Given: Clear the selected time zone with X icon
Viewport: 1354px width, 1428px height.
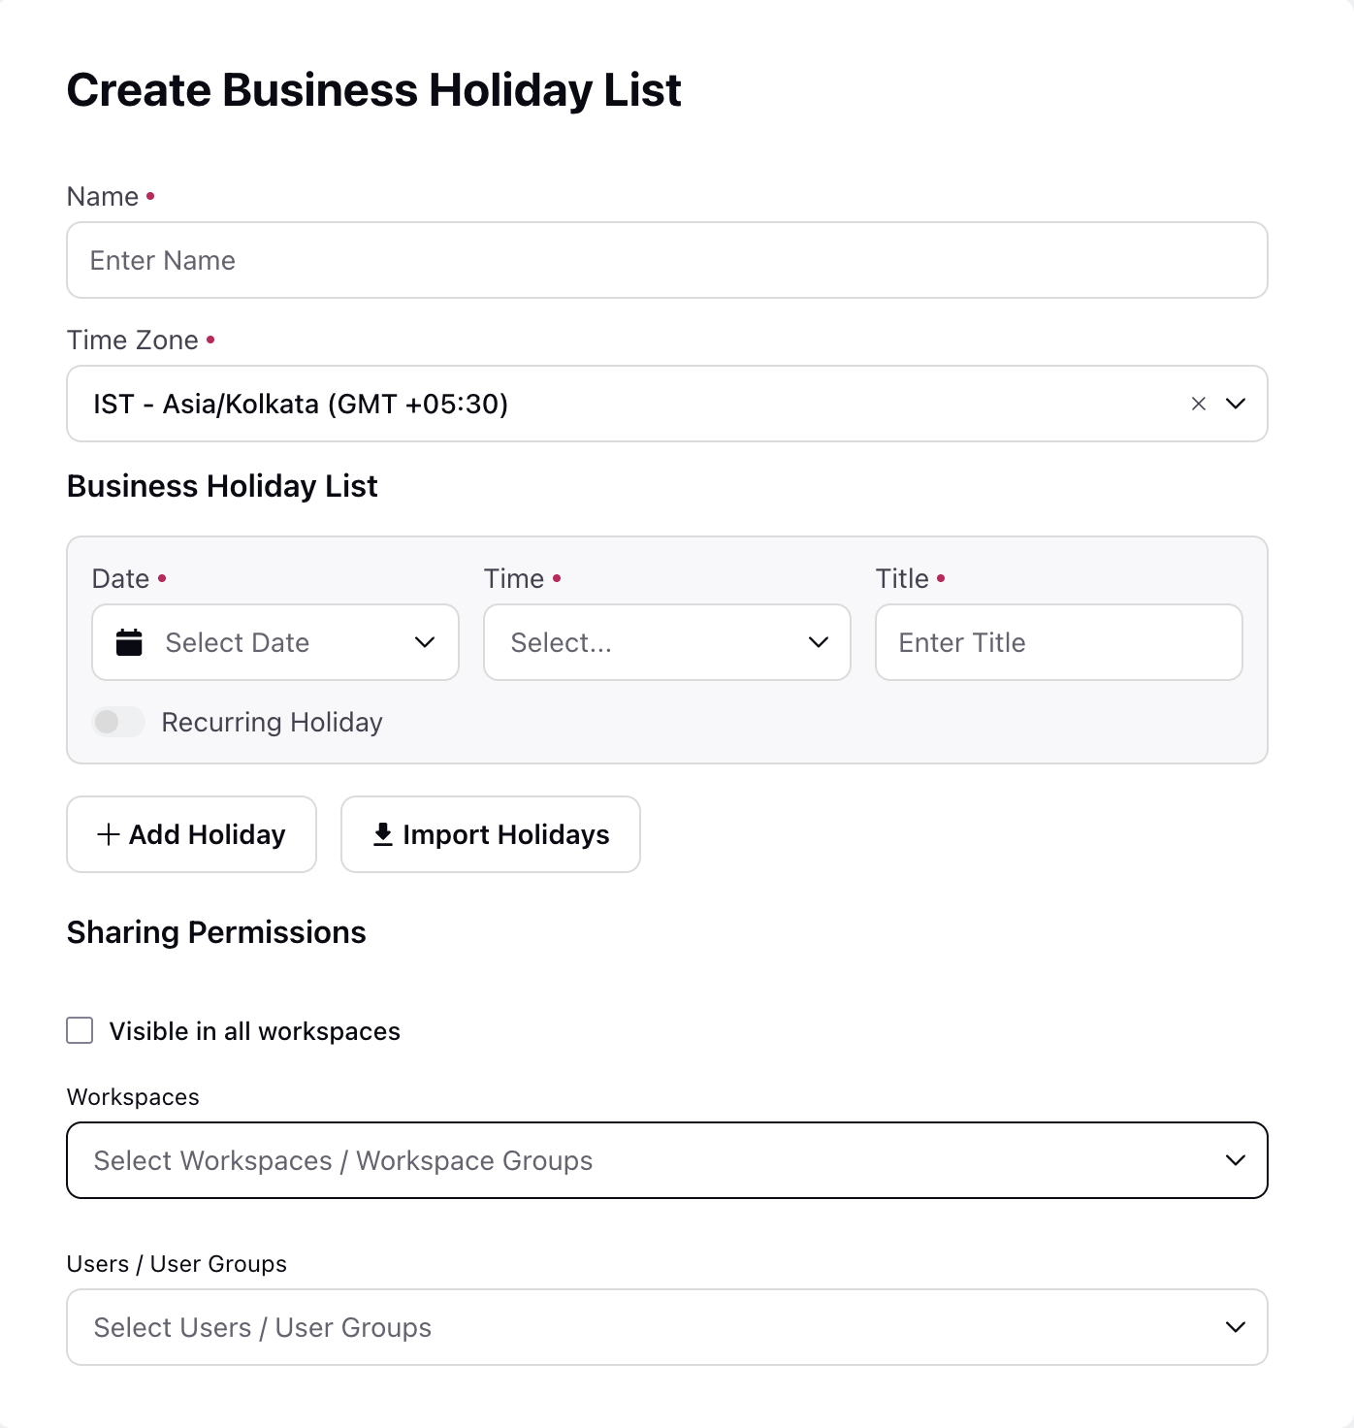Looking at the screenshot, I should point(1199,404).
